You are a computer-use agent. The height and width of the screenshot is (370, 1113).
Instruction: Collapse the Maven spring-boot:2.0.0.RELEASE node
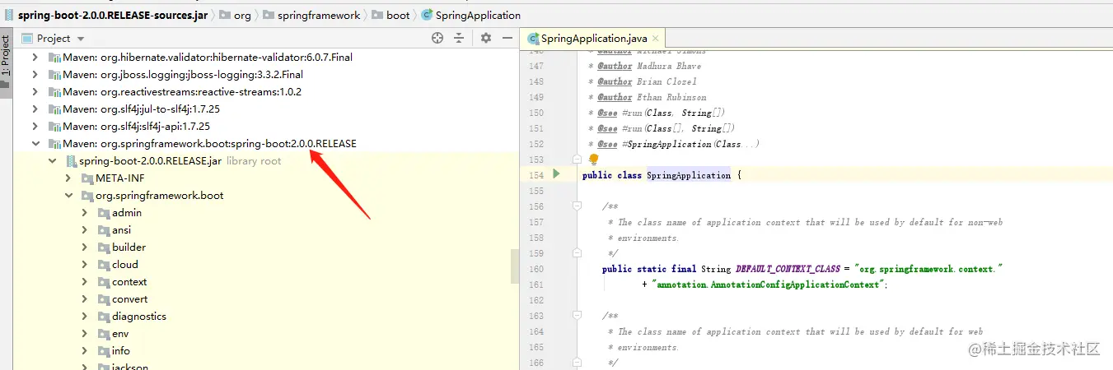pyautogui.click(x=35, y=144)
